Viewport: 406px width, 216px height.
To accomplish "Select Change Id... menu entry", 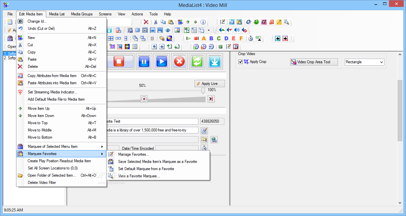I will (x=61, y=21).
